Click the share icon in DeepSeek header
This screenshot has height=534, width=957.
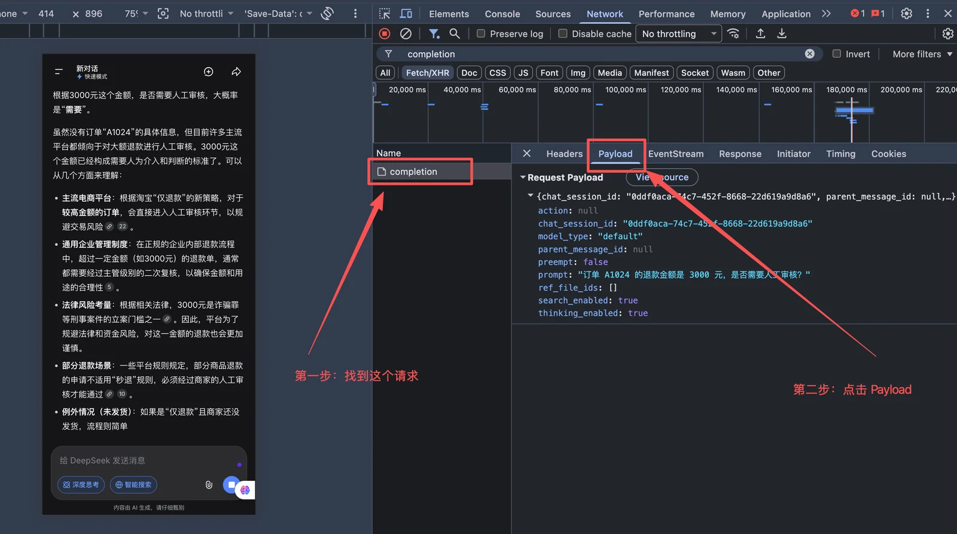236,72
